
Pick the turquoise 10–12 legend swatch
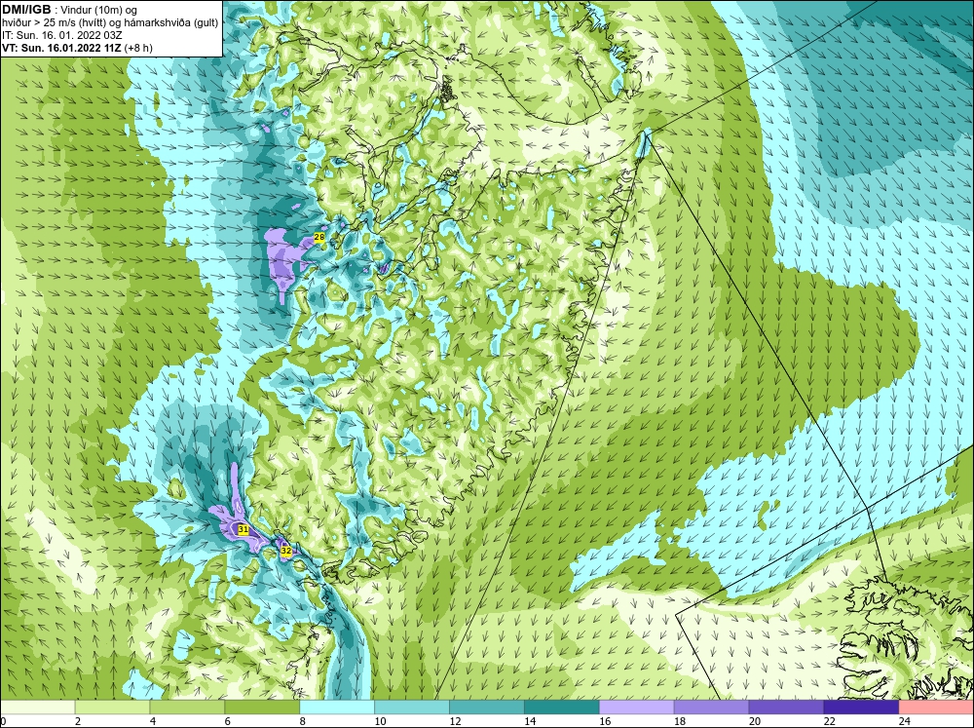(412, 708)
